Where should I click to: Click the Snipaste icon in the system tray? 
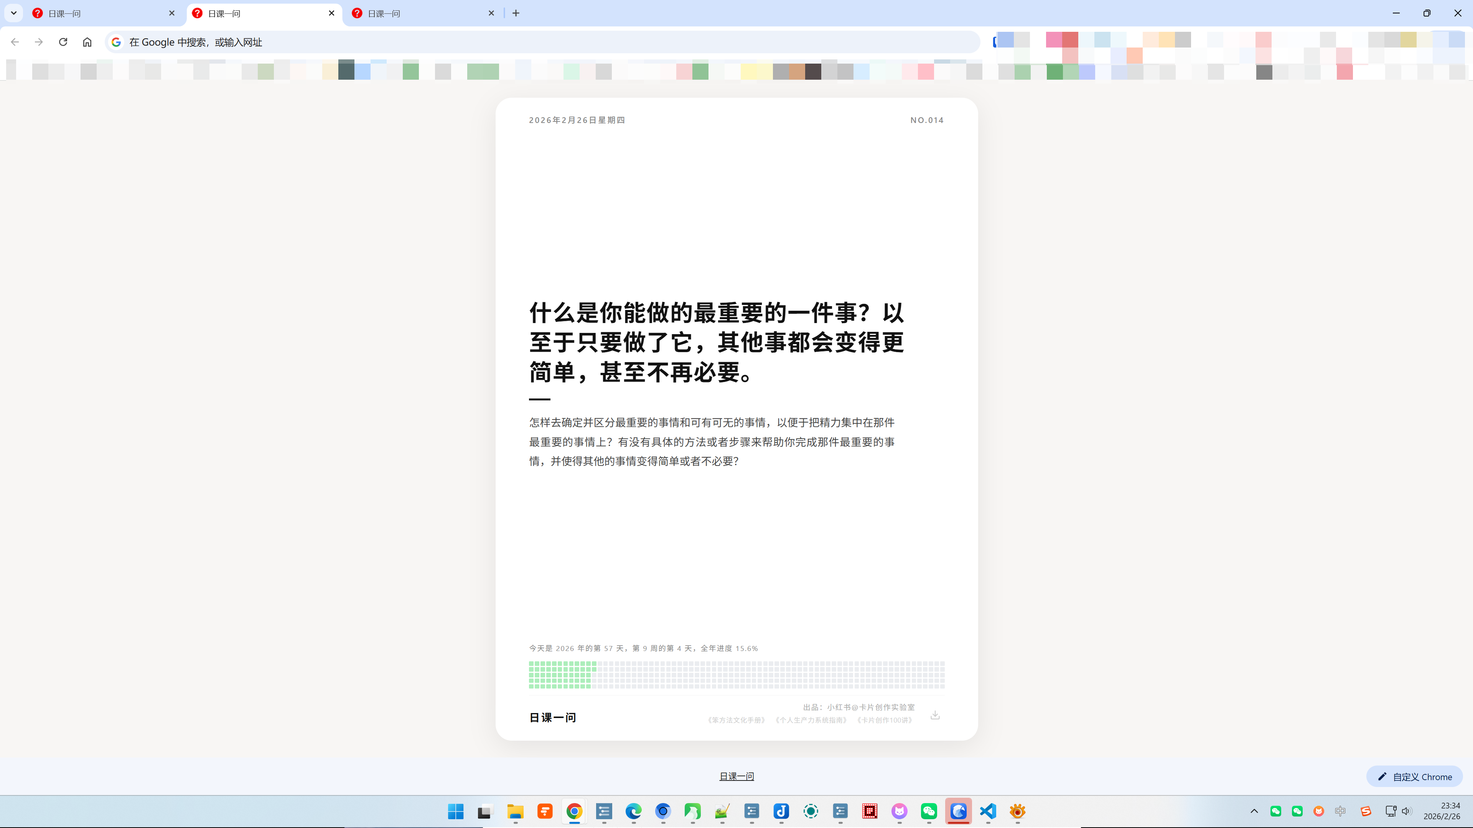1366,812
